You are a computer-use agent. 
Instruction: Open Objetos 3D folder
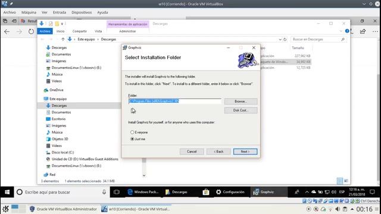[60, 139]
